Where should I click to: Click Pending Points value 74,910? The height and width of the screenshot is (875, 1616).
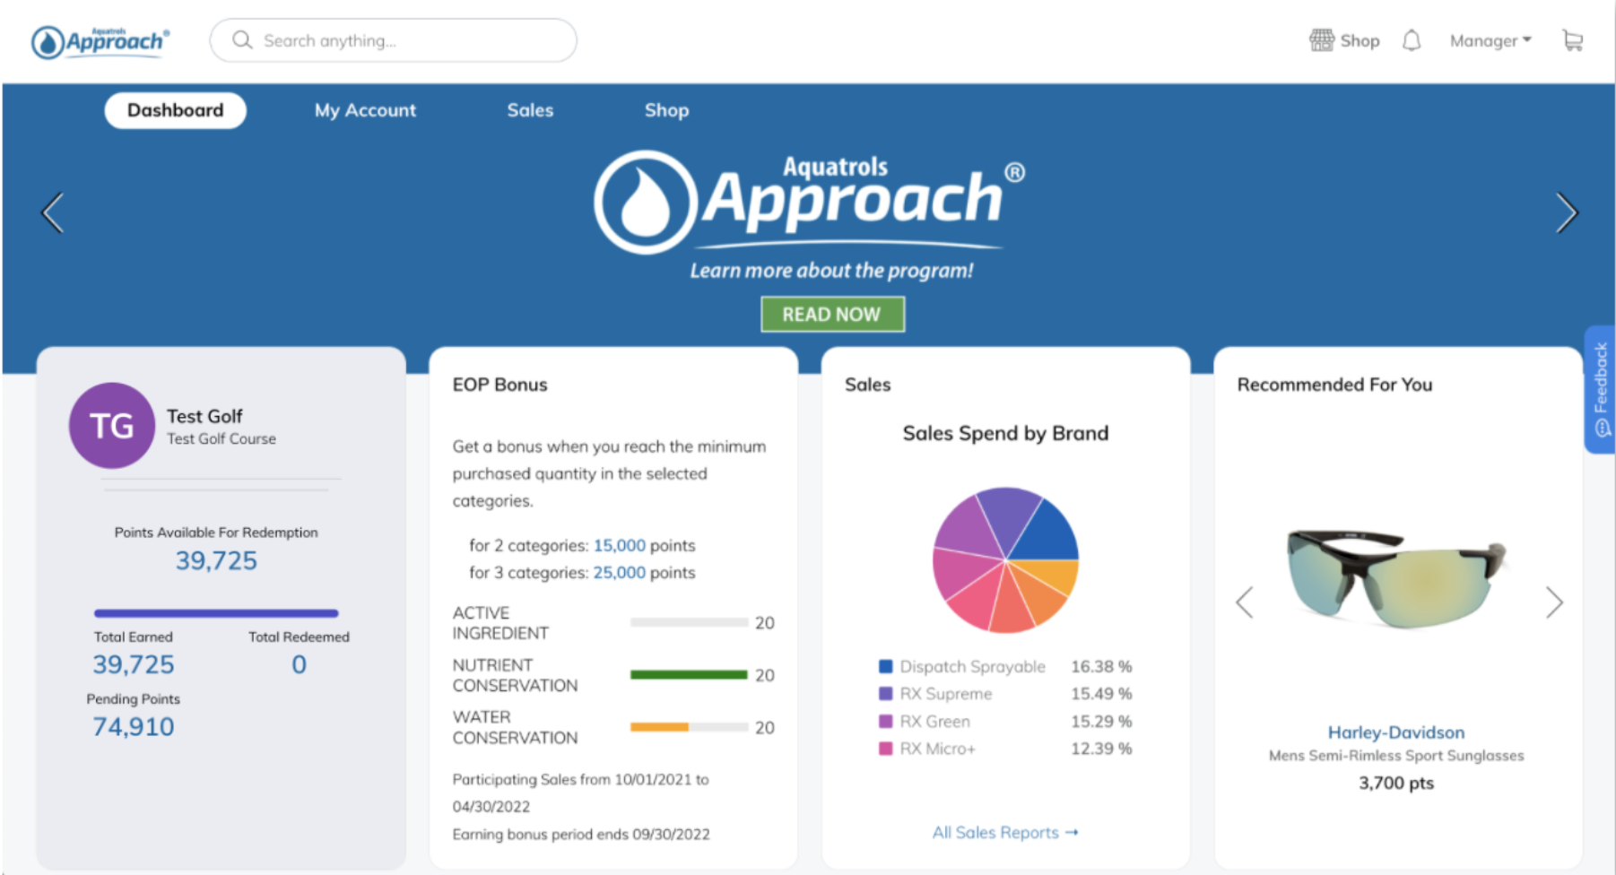(134, 726)
